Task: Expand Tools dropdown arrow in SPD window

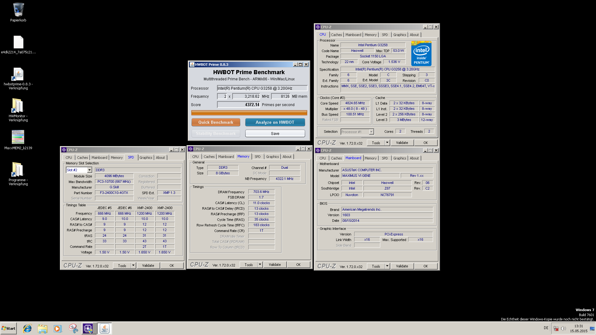Action: tap(133, 266)
